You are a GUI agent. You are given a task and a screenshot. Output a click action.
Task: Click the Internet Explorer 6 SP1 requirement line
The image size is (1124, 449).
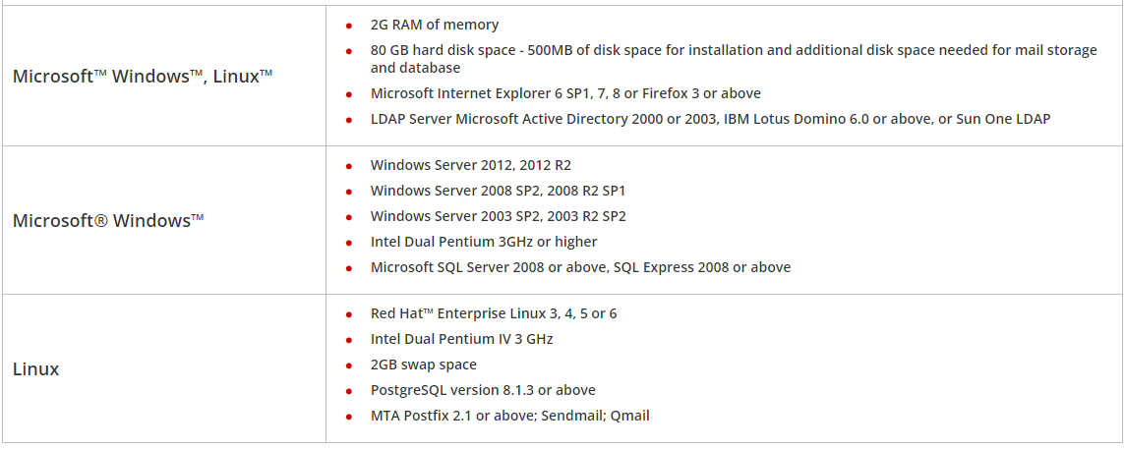click(x=565, y=93)
